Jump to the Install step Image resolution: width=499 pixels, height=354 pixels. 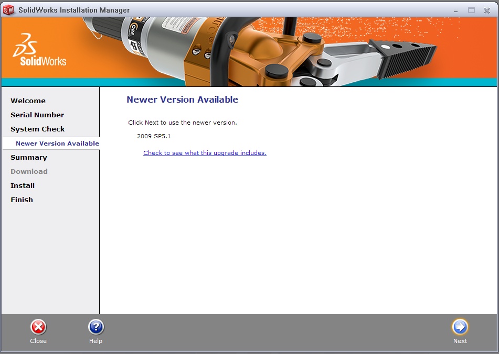(23, 185)
